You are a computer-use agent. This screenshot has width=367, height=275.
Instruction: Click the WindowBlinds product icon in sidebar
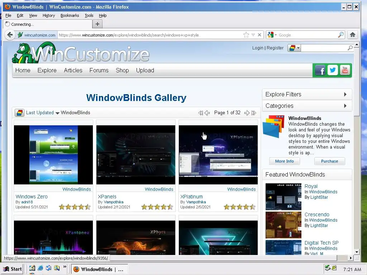pyautogui.click(x=274, y=126)
